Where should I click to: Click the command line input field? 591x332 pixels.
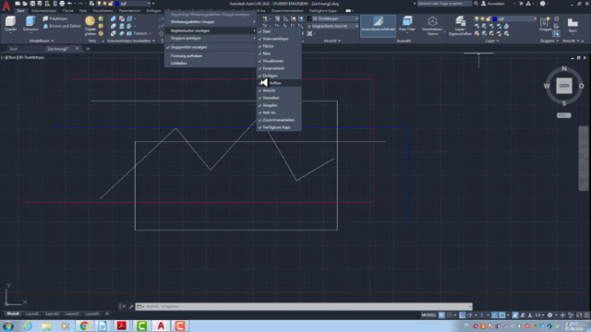pyautogui.click(x=304, y=306)
